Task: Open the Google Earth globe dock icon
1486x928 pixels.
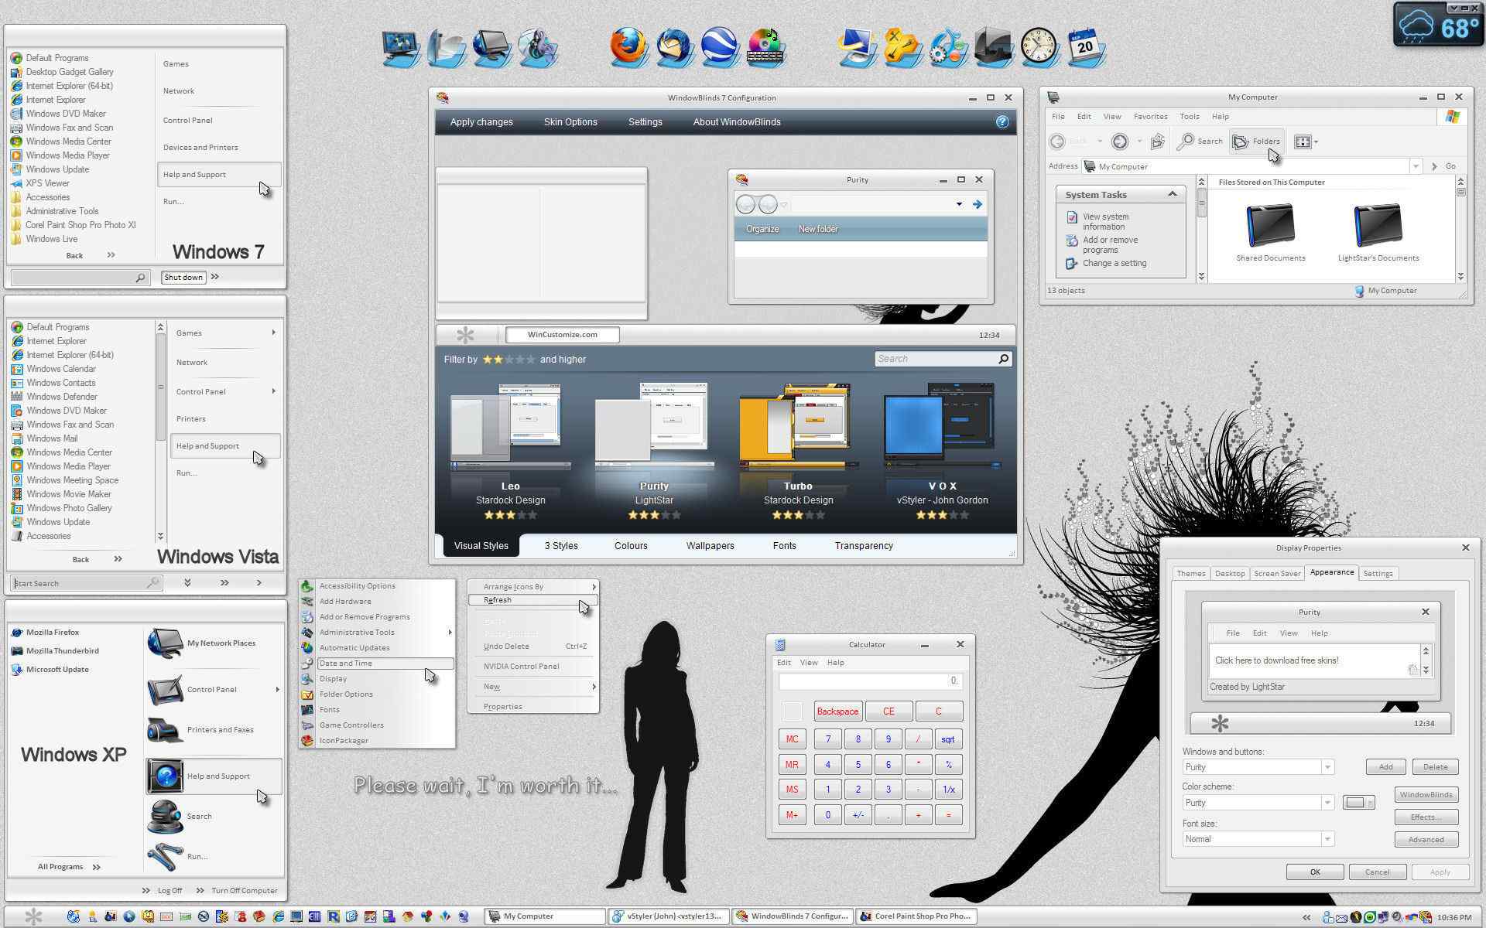Action: 720,46
